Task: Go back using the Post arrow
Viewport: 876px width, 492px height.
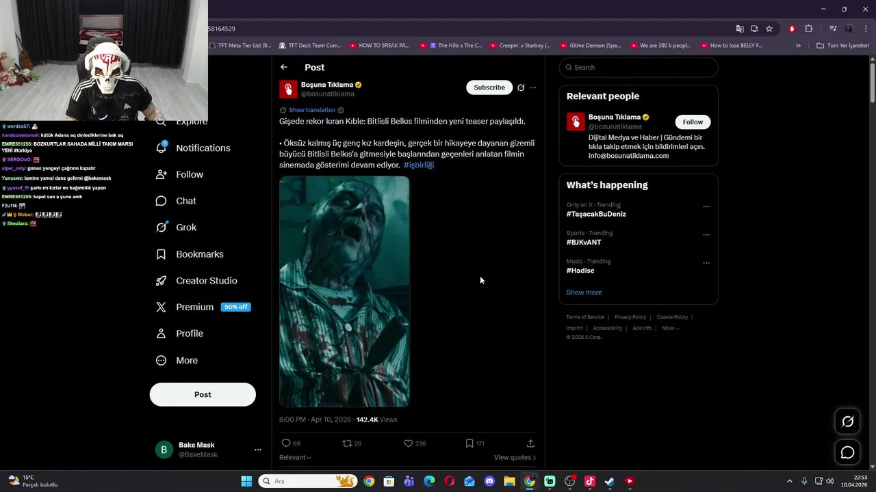Action: (284, 67)
